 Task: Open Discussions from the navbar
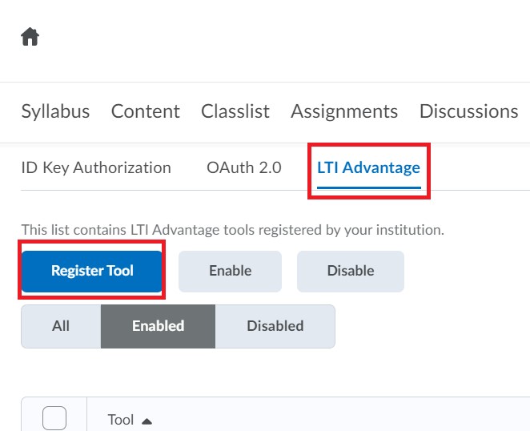coord(469,111)
